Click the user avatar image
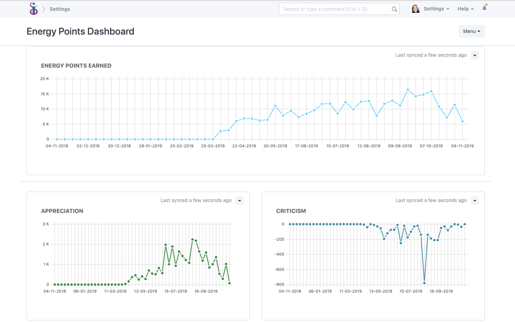The height and width of the screenshot is (322, 515). [x=415, y=8]
